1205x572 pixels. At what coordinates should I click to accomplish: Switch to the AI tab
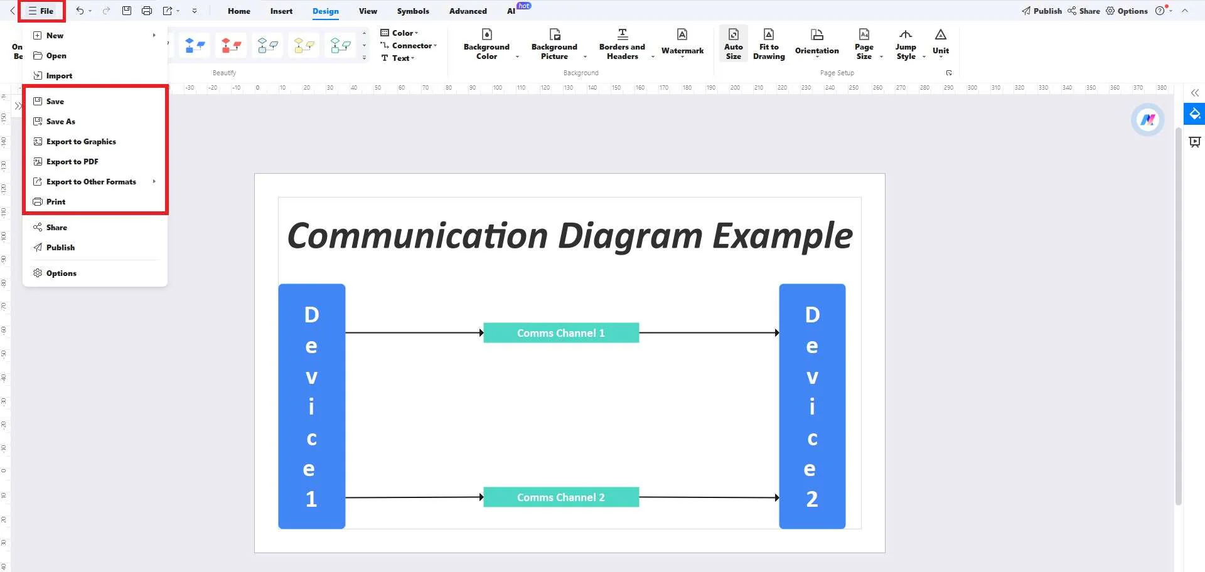(x=511, y=11)
